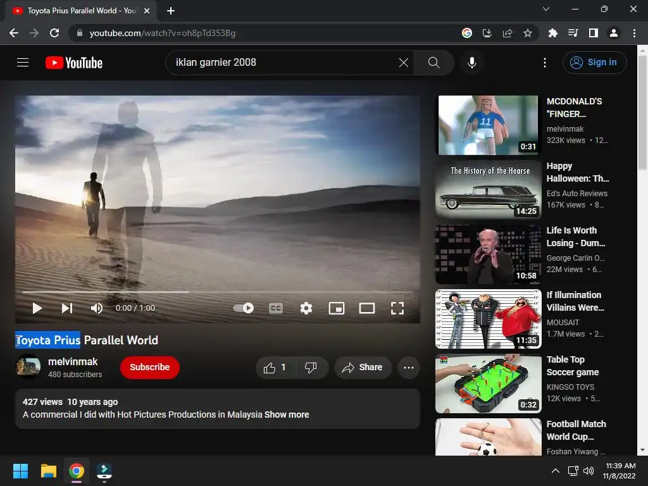Open volume control in system tray
The height and width of the screenshot is (486, 648).
pyautogui.click(x=589, y=471)
